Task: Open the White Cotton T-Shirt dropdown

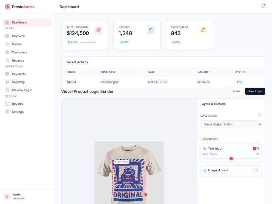Action: click(231, 124)
